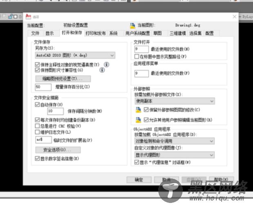The image size is (253, 205).
Task: Switch to 打印和发布 tab
Action: point(95,33)
